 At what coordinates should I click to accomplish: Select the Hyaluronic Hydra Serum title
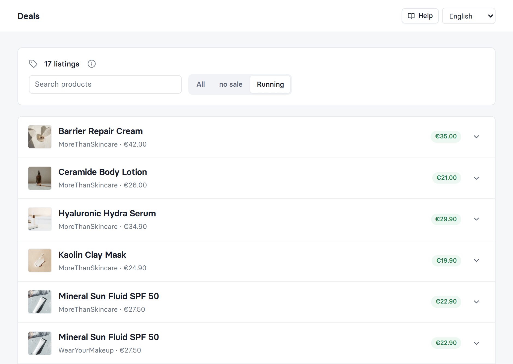107,214
